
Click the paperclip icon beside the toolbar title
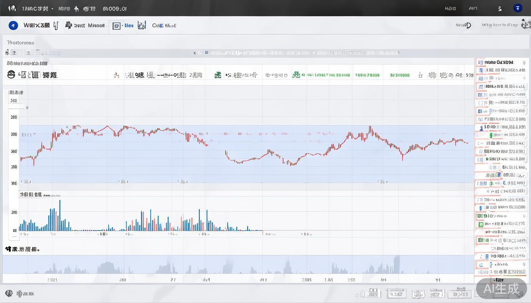pyautogui.click(x=56, y=26)
